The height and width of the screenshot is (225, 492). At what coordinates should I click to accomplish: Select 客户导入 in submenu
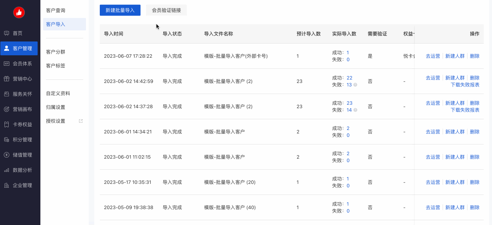65,24
